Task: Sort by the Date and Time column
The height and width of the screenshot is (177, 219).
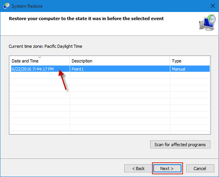Action: [25, 61]
